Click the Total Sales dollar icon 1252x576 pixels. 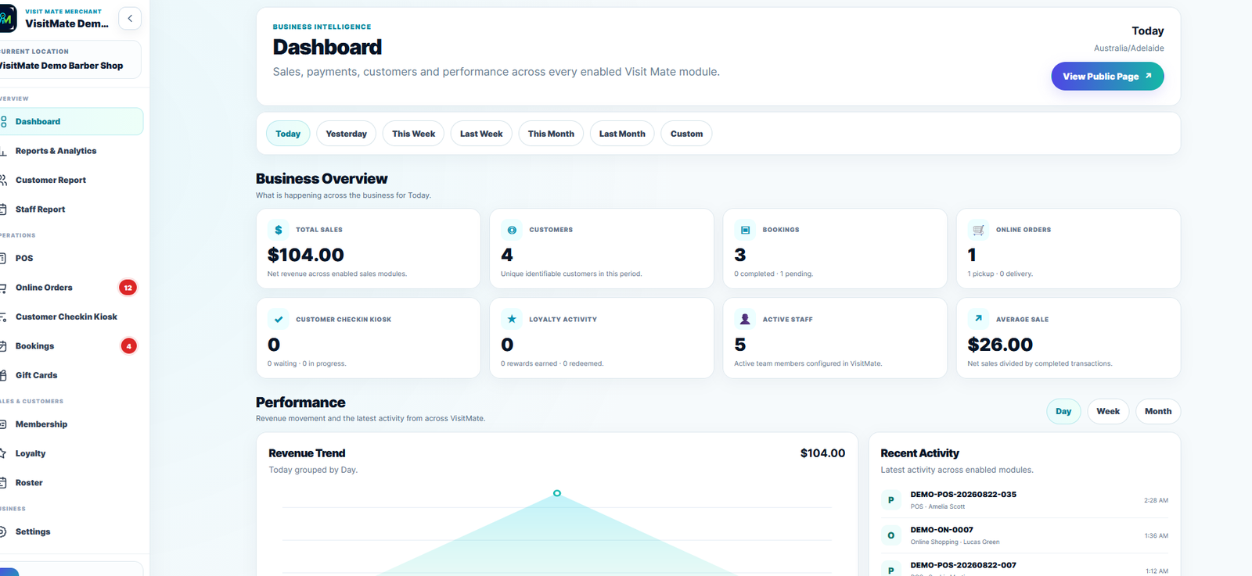click(x=278, y=230)
